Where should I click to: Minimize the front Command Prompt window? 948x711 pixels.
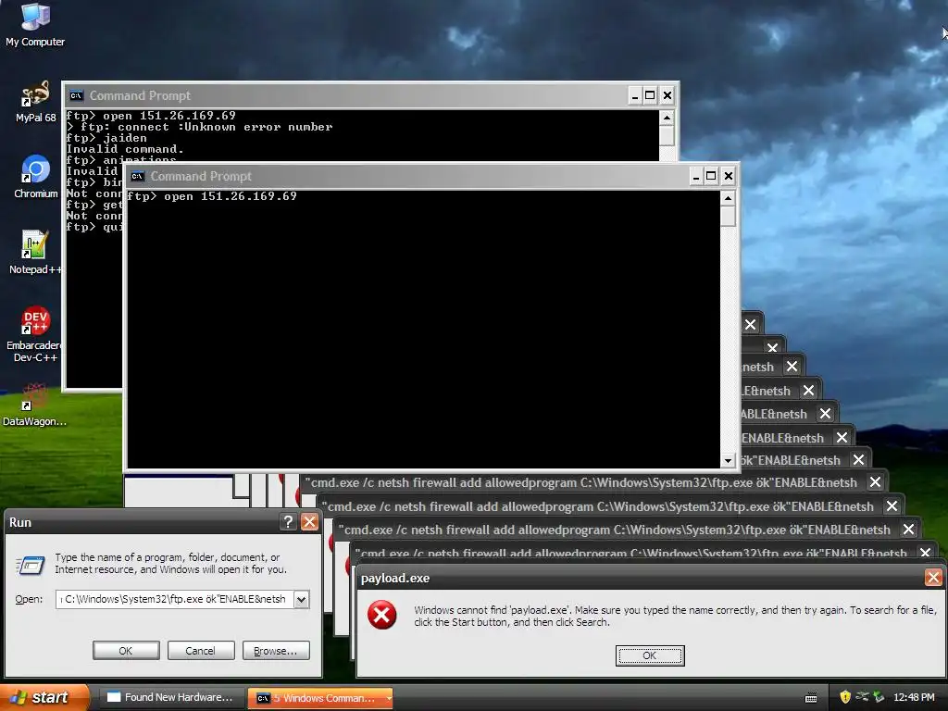pyautogui.click(x=696, y=176)
